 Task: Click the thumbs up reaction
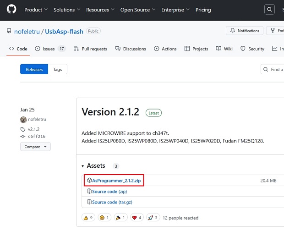[x=88, y=218]
